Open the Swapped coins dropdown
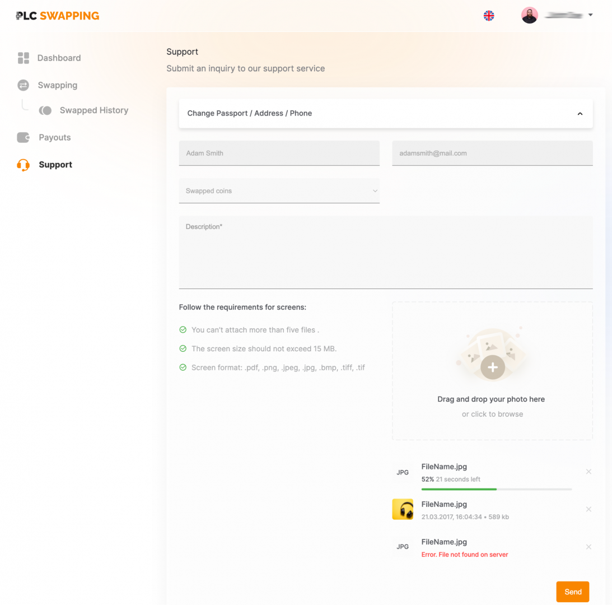Viewport: 612px width, 605px height. pyautogui.click(x=279, y=191)
